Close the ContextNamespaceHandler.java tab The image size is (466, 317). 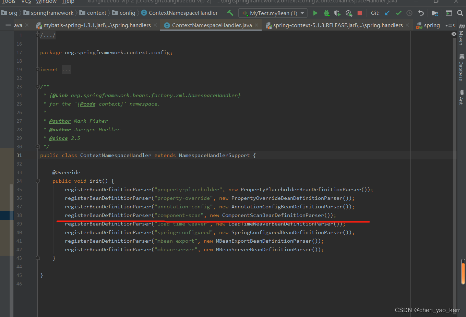[256, 25]
